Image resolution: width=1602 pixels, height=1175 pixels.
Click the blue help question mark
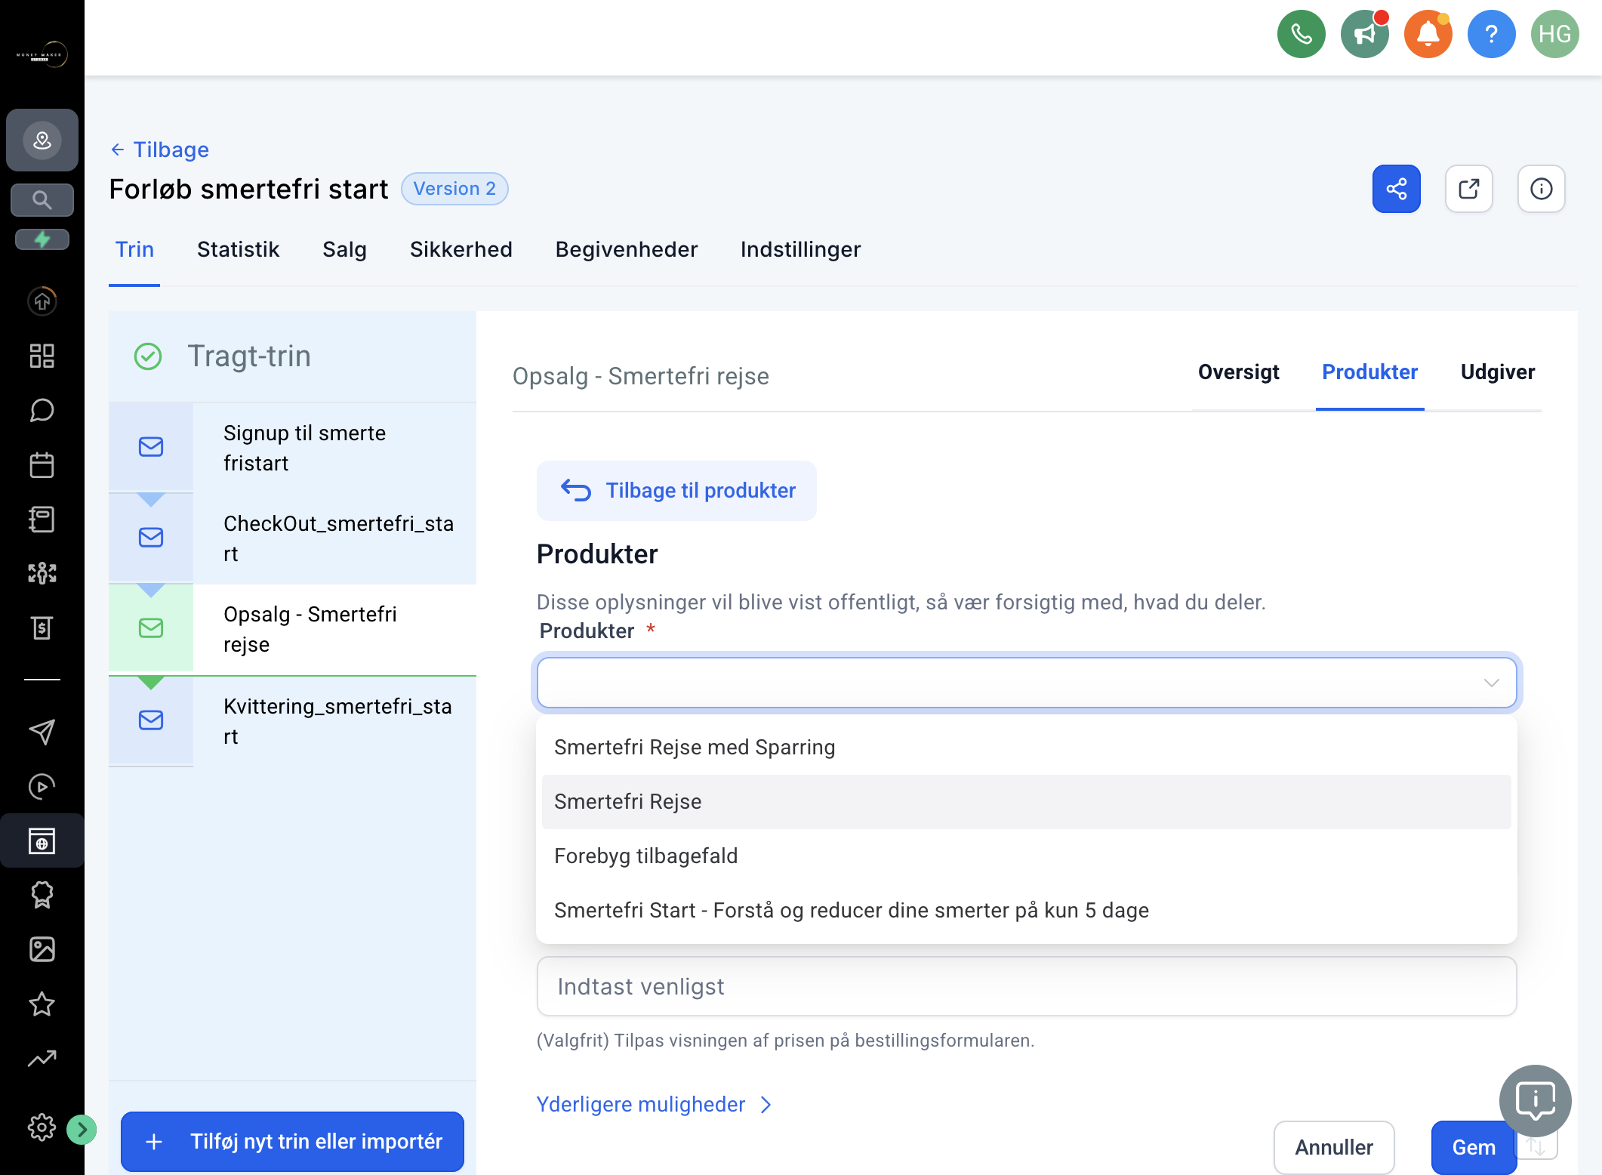click(x=1491, y=34)
